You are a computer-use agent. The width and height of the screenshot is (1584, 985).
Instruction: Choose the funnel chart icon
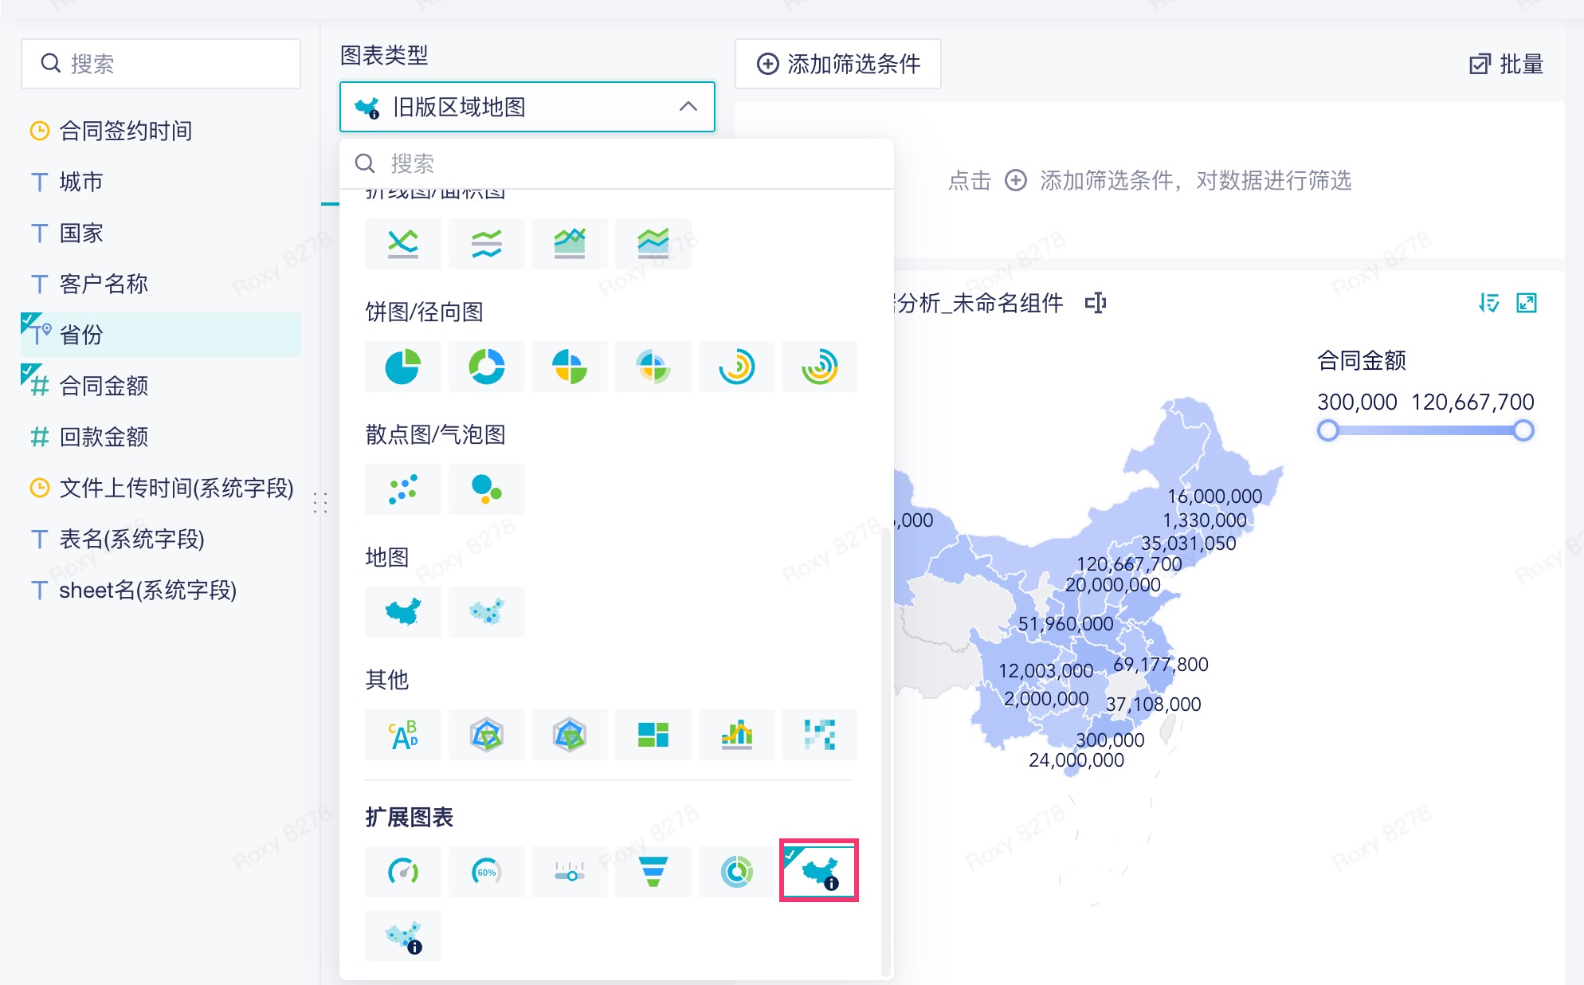(653, 872)
